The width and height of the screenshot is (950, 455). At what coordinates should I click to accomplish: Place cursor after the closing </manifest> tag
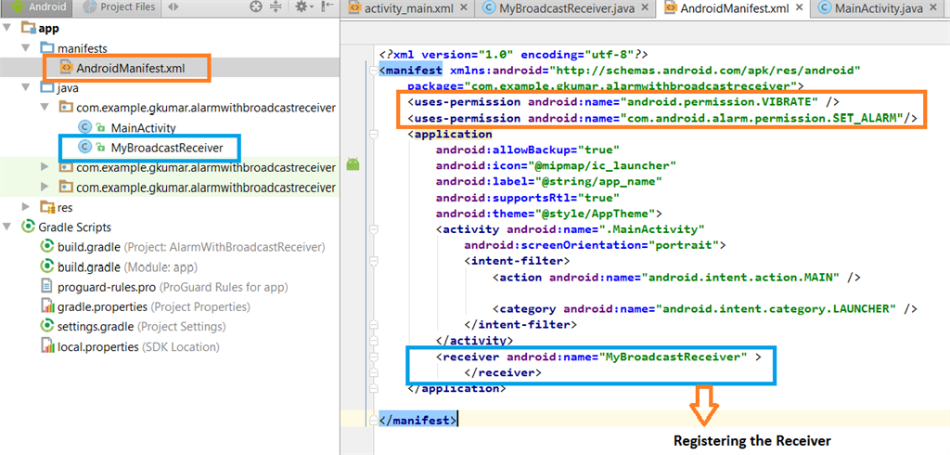(x=458, y=420)
